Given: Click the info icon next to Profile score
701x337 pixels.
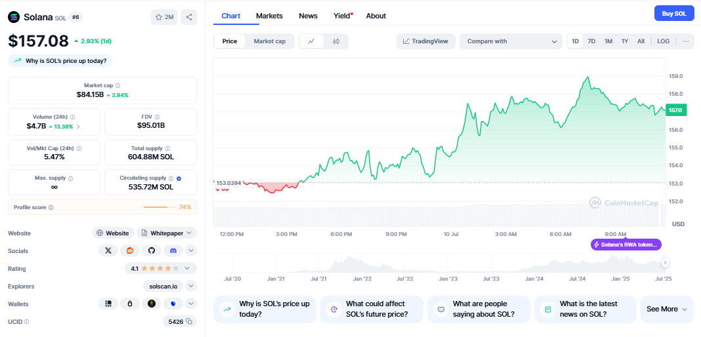Looking at the screenshot, I should [51, 208].
